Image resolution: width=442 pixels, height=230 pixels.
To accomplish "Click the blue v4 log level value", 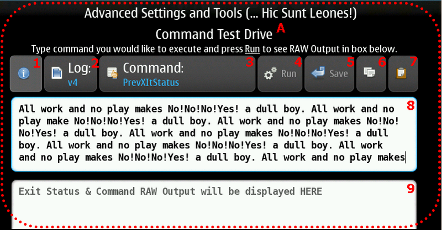I will (73, 83).
